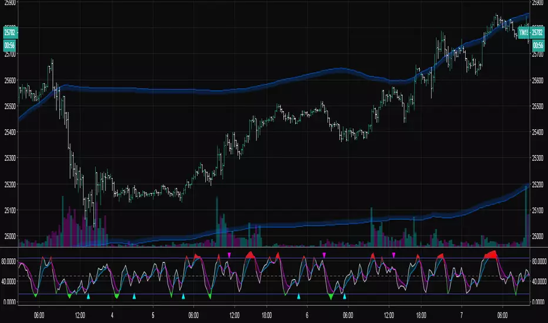
Task: Click the YM1! 25782 price tag
Action: [531, 32]
